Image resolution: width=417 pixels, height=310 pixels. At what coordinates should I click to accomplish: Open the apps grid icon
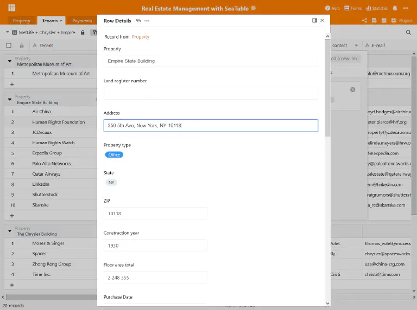(x=12, y=8)
